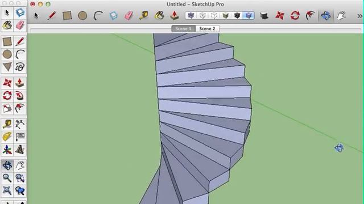364x204 pixels.
Task: Select the Offset tool in left palette
Action: coord(20,108)
